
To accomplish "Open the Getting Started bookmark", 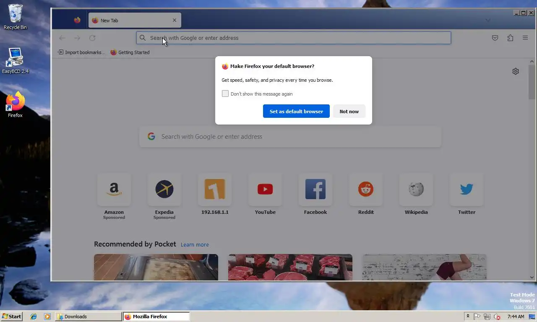I will (x=130, y=52).
